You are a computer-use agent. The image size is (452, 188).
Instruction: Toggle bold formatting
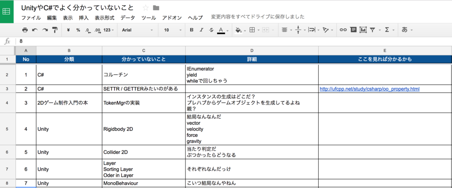tap(192, 30)
